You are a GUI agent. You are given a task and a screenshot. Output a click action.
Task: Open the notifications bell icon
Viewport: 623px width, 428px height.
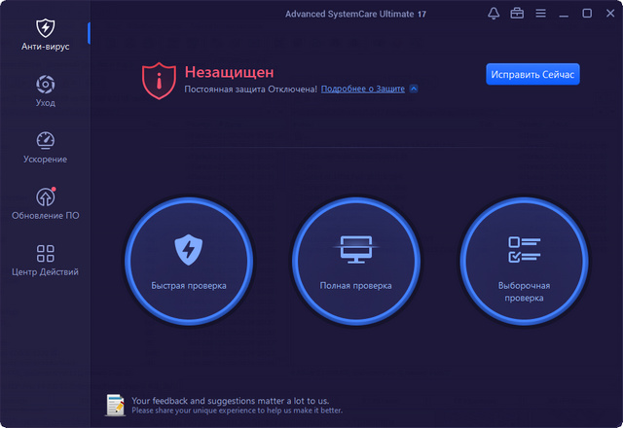click(494, 14)
